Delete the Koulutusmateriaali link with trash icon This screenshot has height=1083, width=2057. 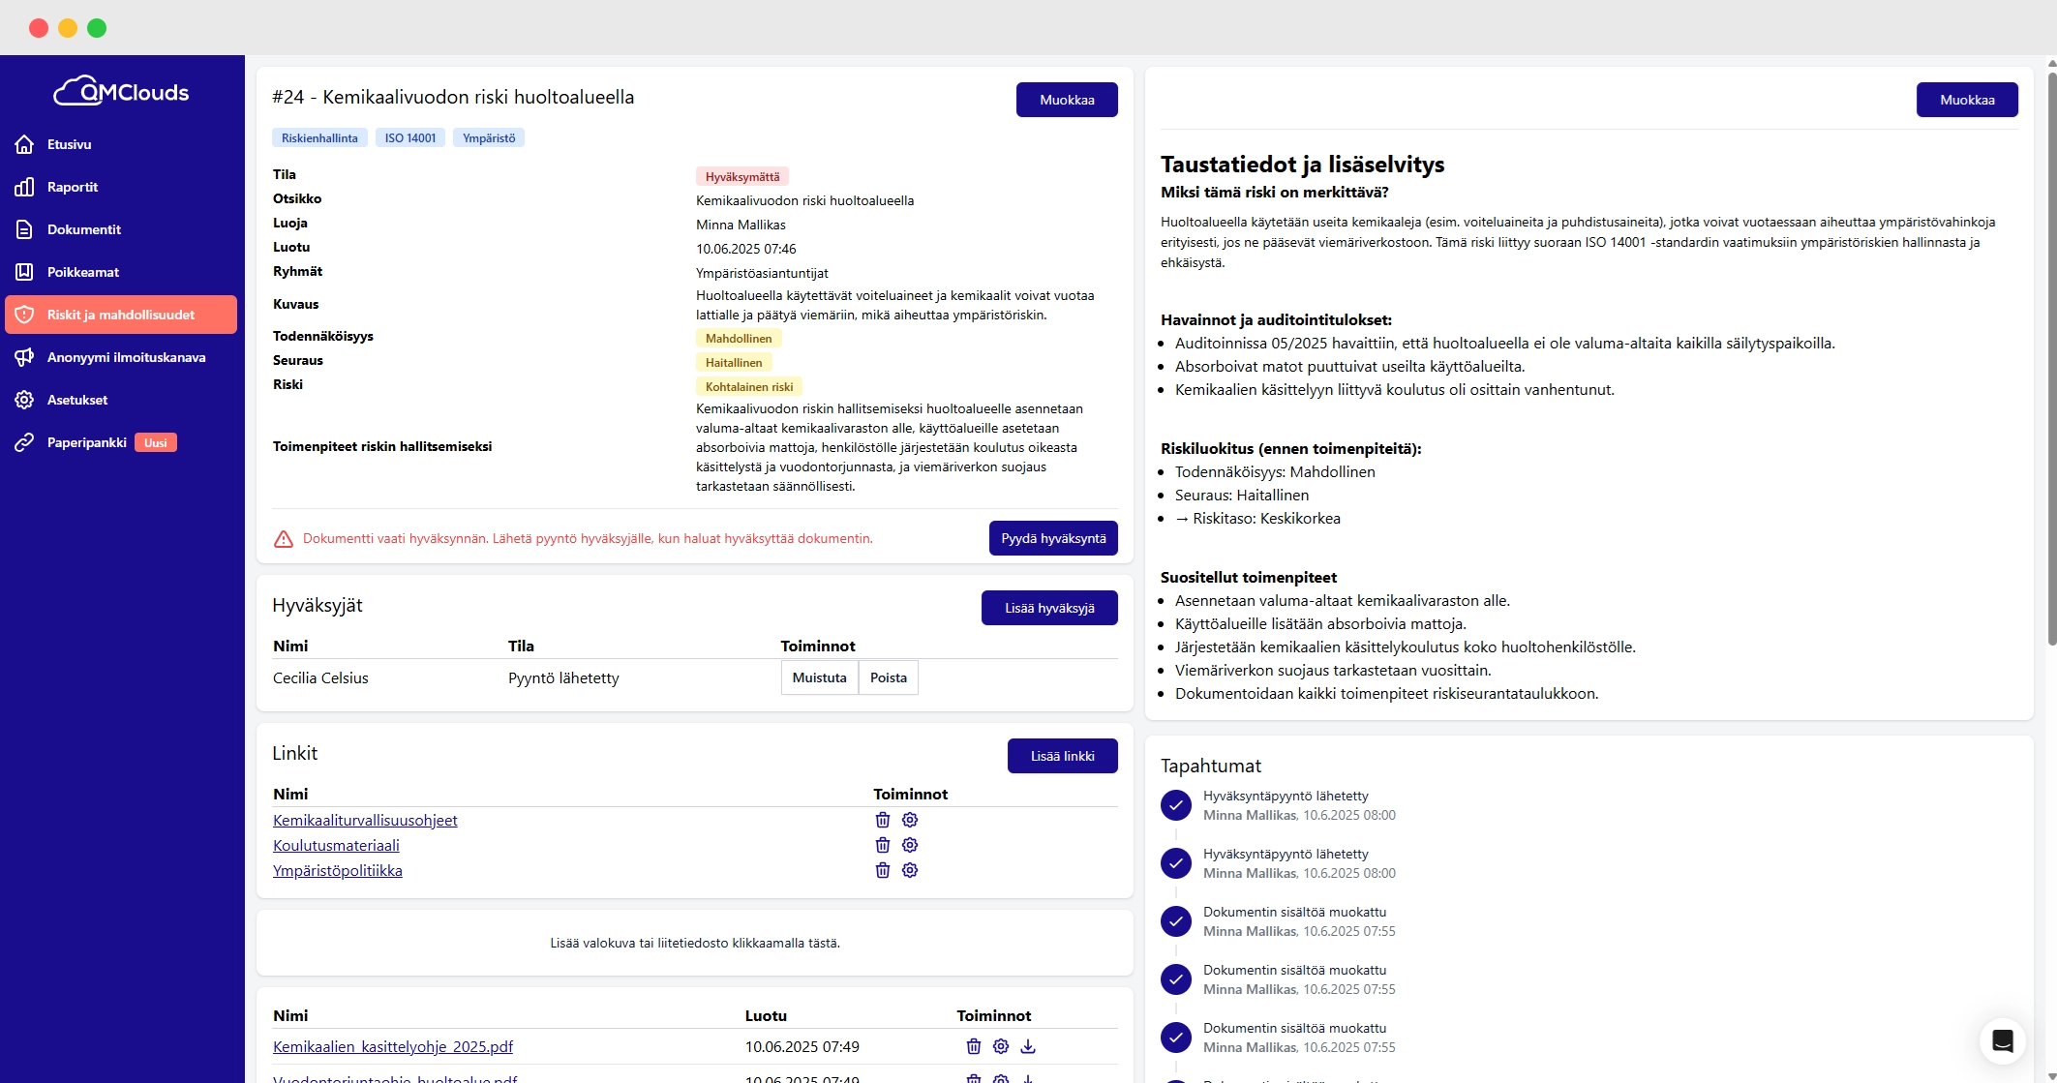pyautogui.click(x=883, y=845)
